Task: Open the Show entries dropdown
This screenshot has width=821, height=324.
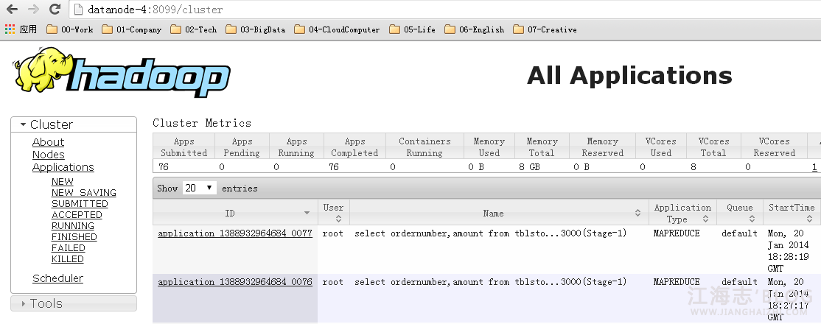Action: coord(199,188)
